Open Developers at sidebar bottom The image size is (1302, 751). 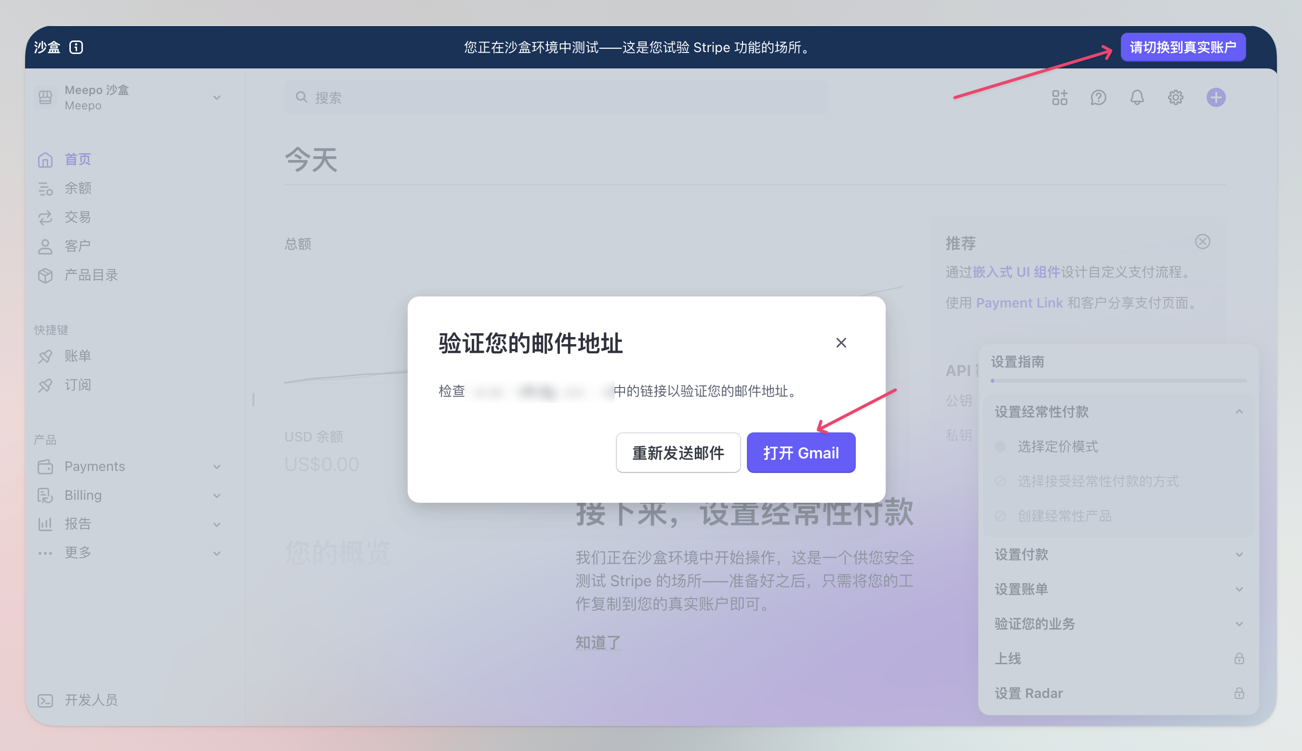[x=91, y=700]
